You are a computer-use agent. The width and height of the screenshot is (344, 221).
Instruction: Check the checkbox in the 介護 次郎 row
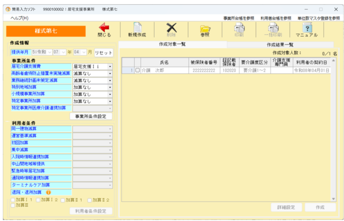point(138,70)
